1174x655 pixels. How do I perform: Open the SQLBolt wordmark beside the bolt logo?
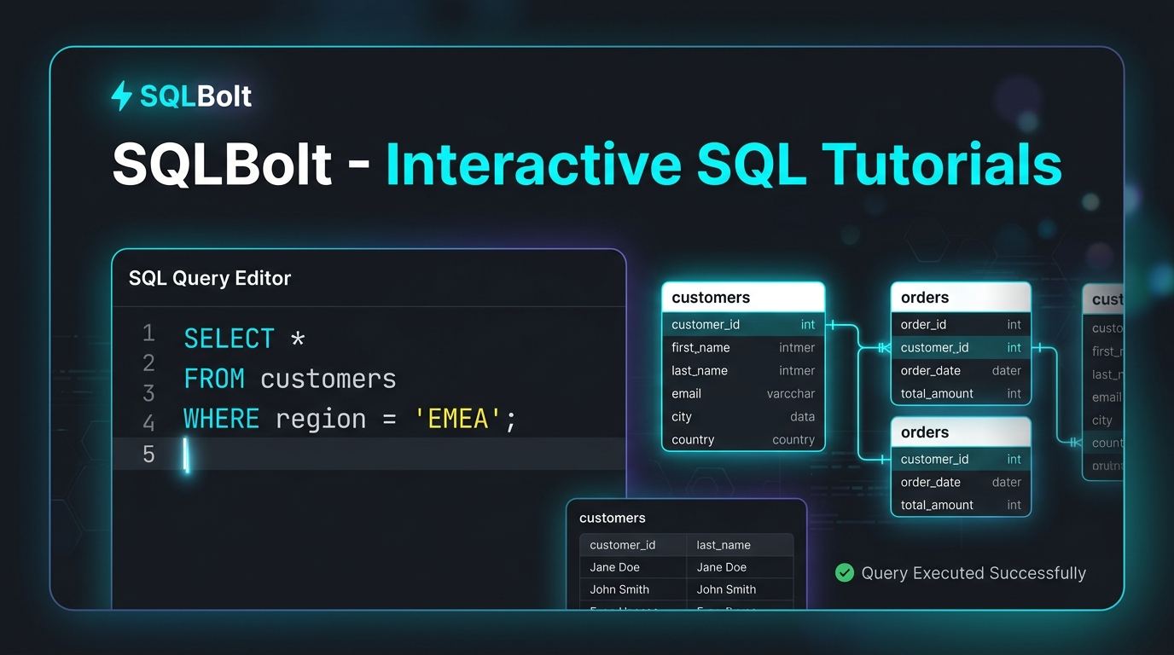click(196, 96)
